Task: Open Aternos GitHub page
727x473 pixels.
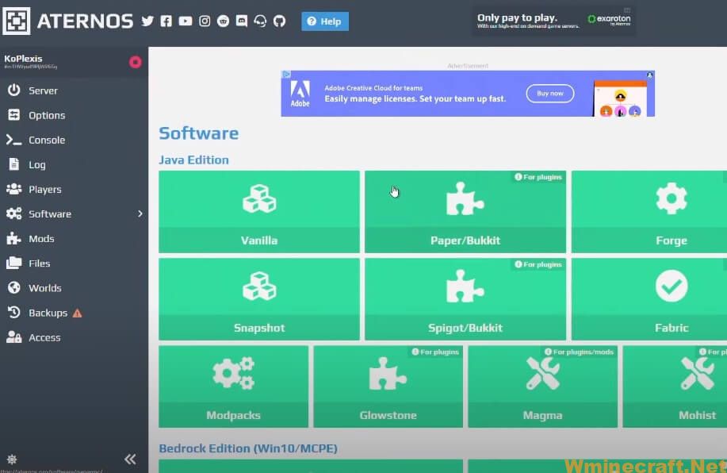Action: [279, 21]
